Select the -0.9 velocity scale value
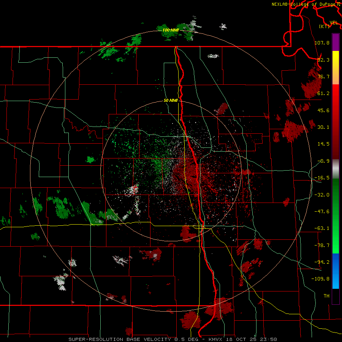Screen dimensions: 342x342 point(323,161)
